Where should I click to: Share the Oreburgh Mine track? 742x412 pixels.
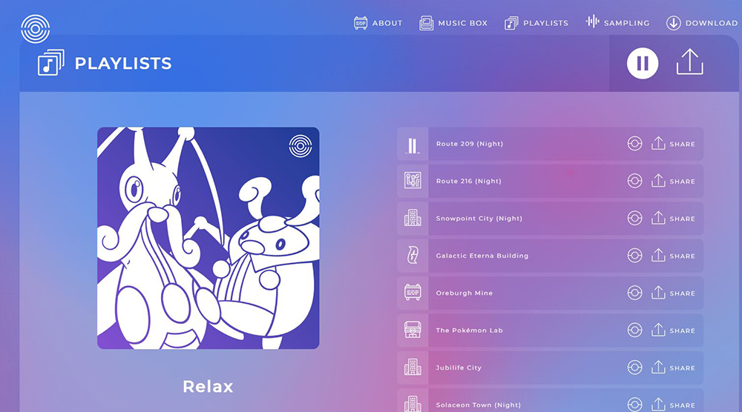pos(673,293)
